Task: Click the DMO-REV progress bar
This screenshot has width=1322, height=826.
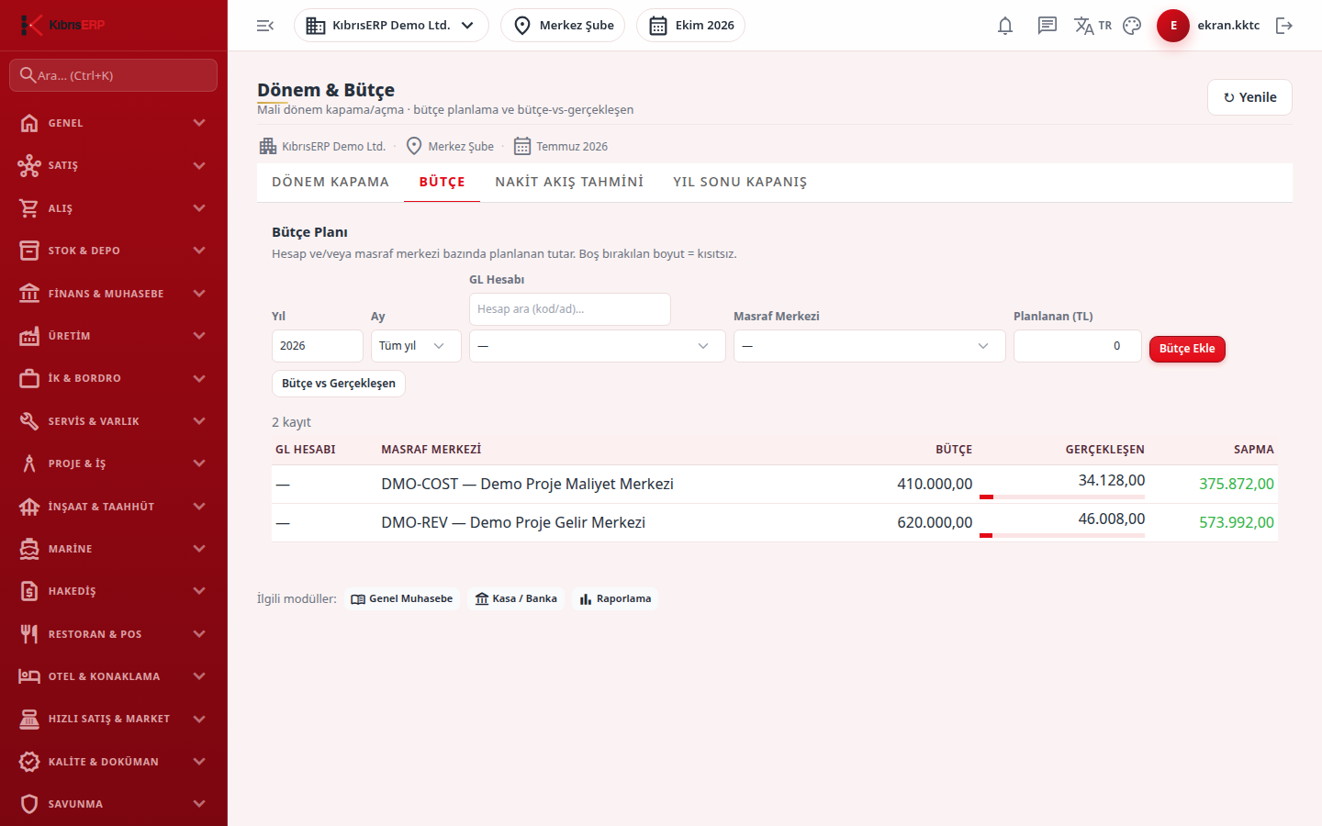Action: (1062, 535)
